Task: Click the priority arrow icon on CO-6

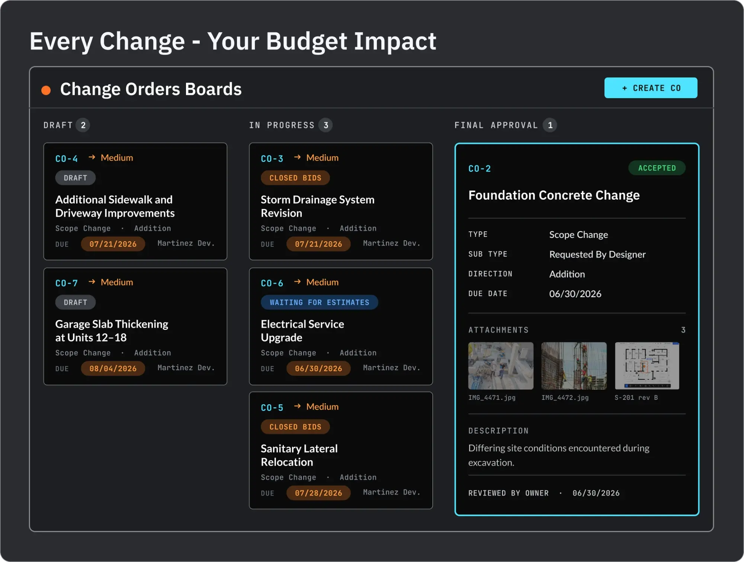Action: [297, 282]
